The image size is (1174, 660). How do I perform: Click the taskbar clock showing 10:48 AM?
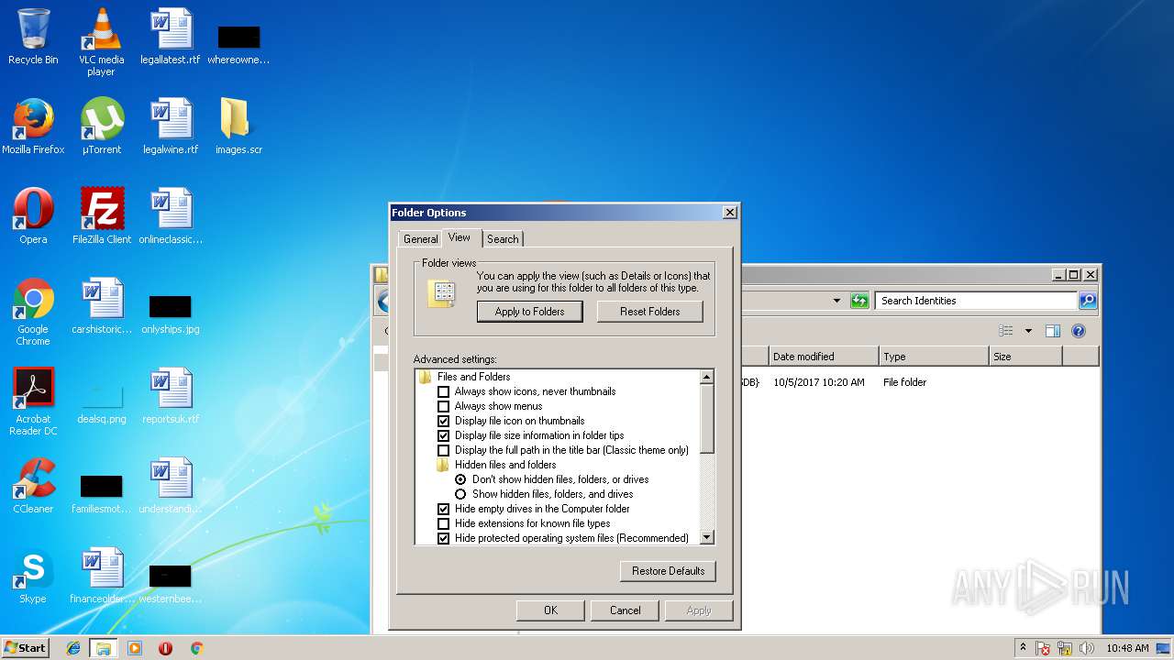1127,648
